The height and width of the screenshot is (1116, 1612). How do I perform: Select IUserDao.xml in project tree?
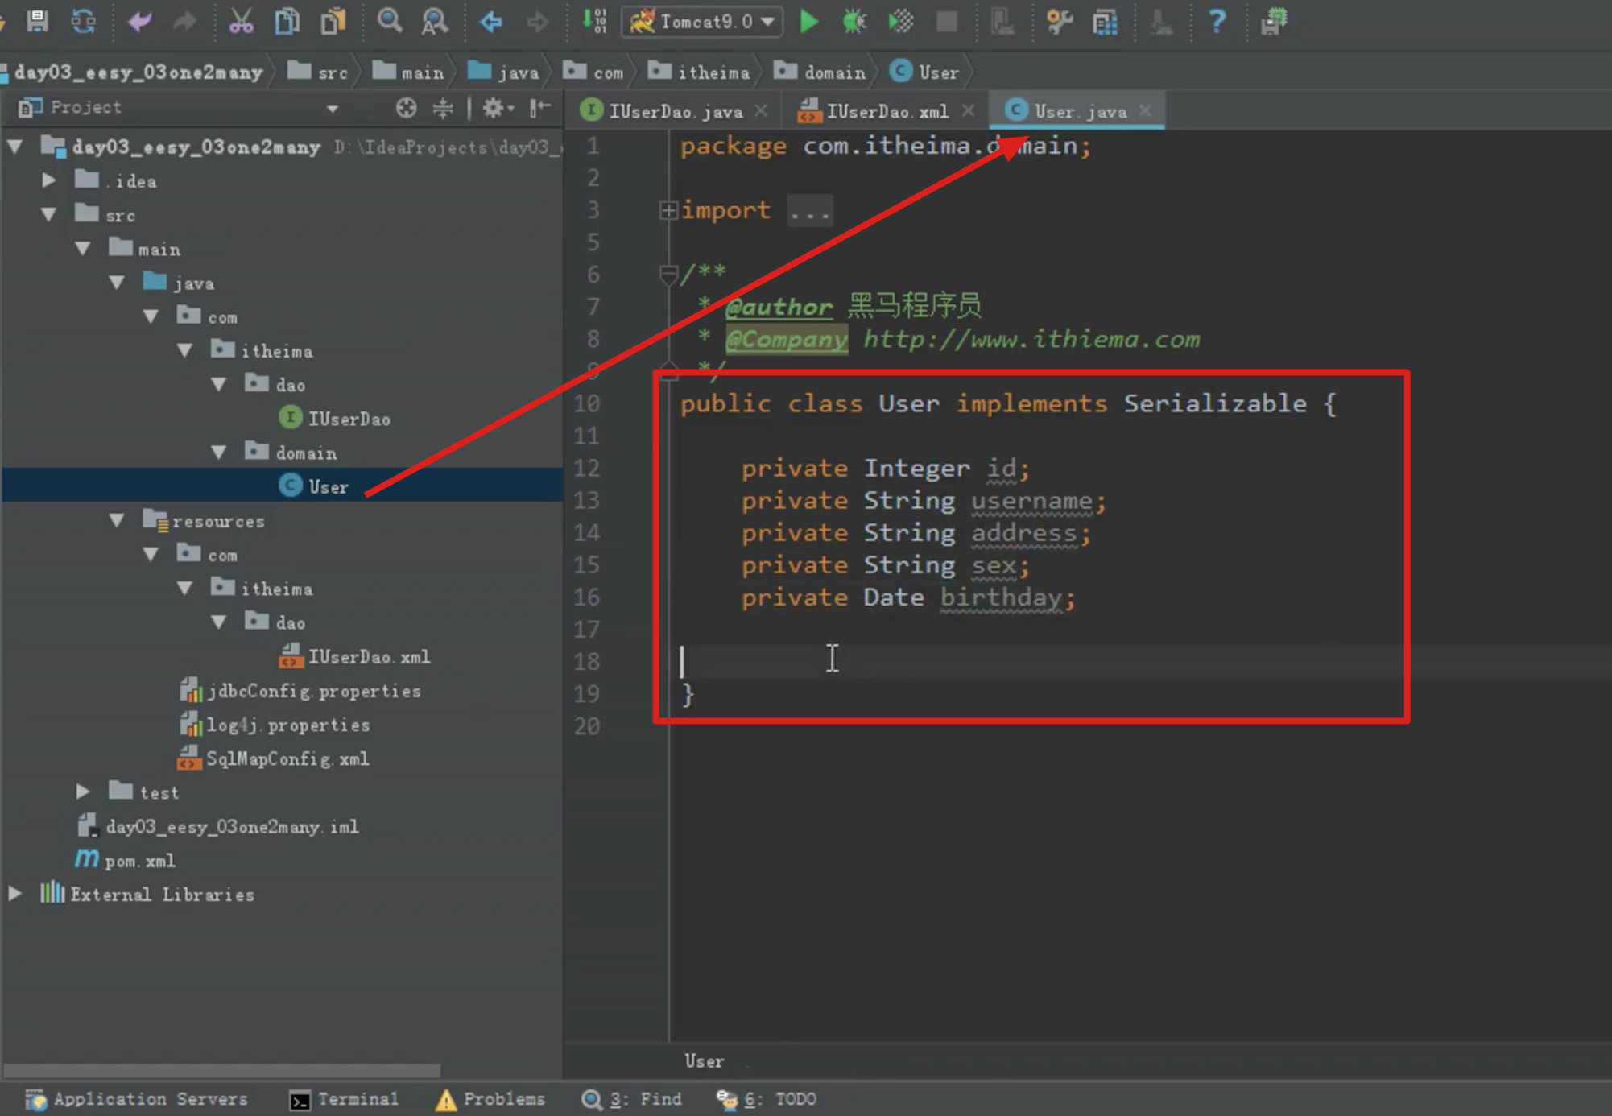coord(354,656)
